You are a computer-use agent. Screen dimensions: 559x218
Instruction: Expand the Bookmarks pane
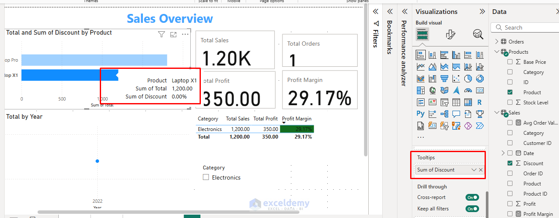[390, 12]
